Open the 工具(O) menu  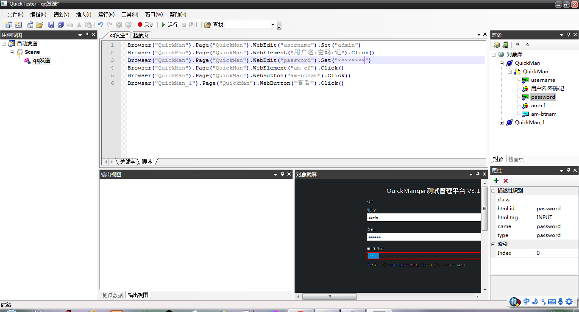click(x=130, y=14)
